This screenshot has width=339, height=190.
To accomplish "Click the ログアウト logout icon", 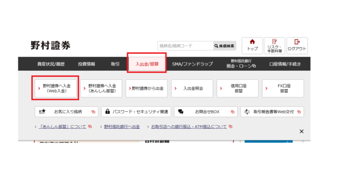I will click(297, 46).
